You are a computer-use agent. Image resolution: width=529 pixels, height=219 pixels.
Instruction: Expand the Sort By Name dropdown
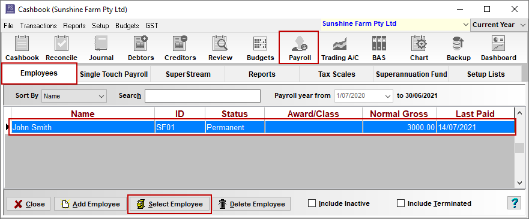click(101, 96)
